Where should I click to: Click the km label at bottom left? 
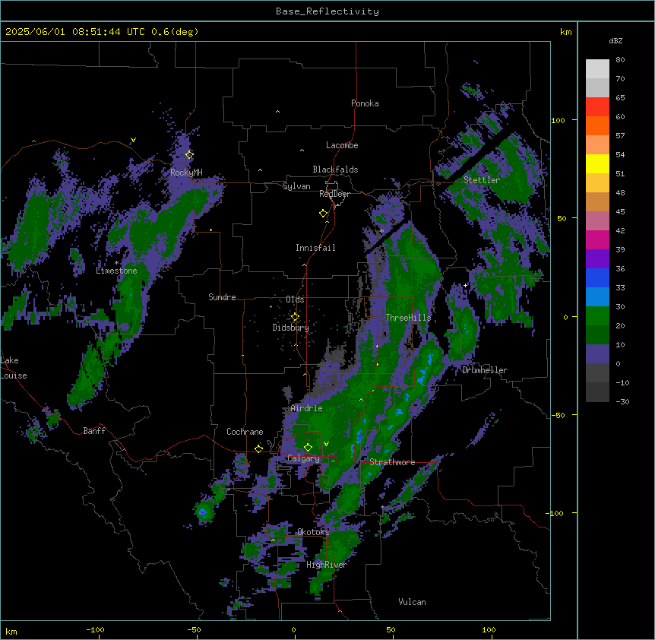tap(11, 631)
